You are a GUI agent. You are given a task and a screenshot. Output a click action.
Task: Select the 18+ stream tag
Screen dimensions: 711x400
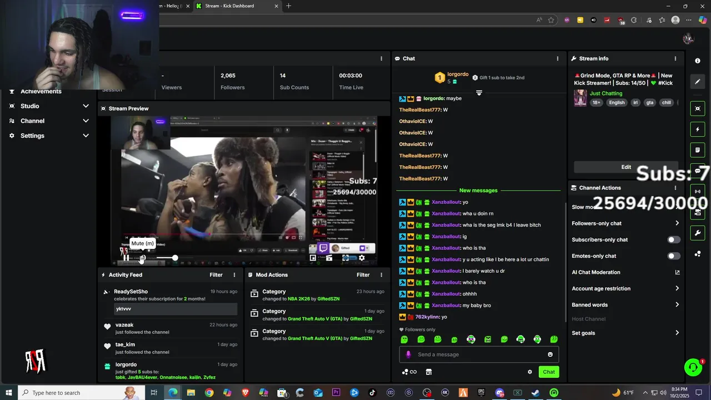tap(596, 103)
